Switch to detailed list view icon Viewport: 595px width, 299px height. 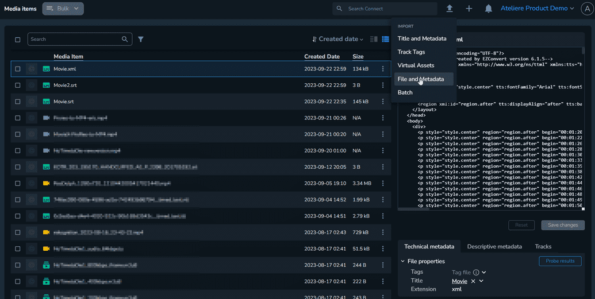[x=386, y=39]
